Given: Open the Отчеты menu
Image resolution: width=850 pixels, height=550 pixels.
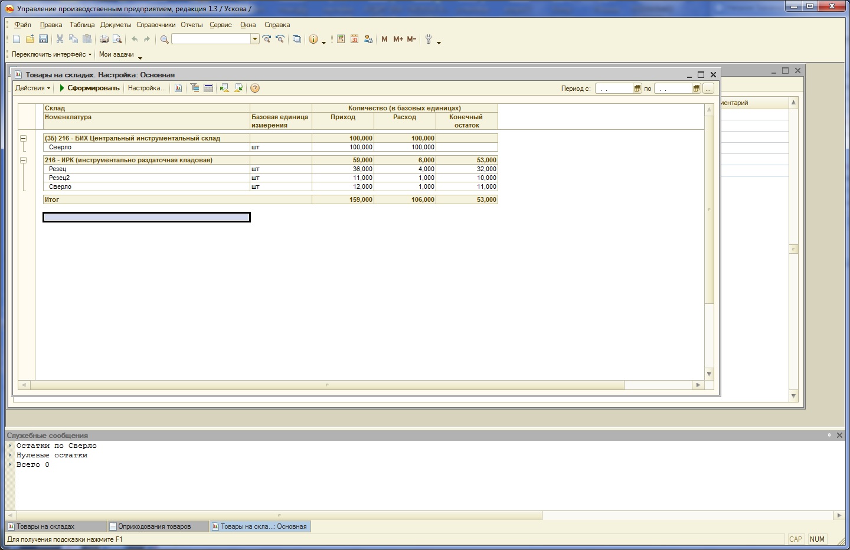Looking at the screenshot, I should pyautogui.click(x=191, y=25).
